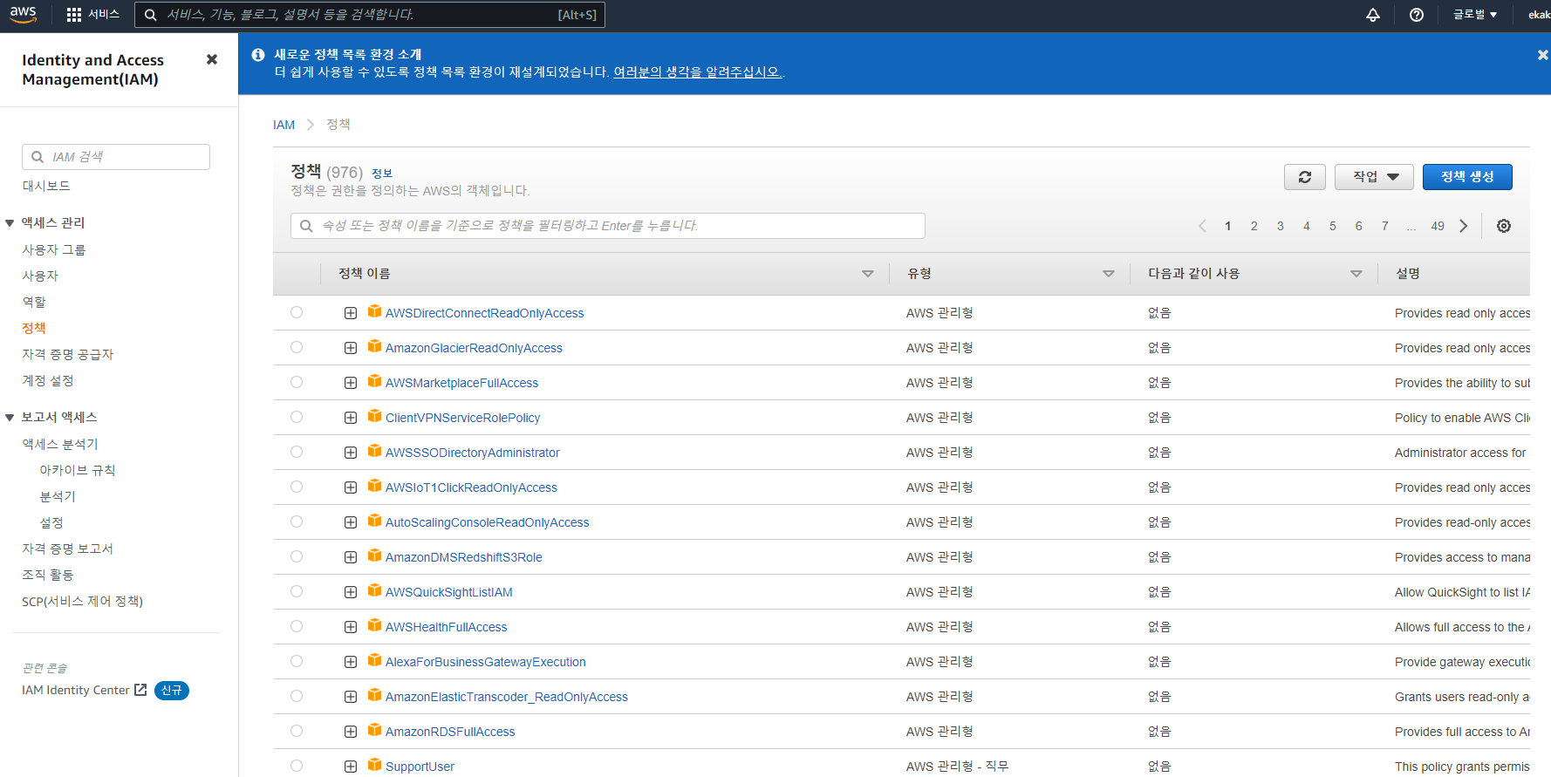
Task: Open the notifications bell
Action: pyautogui.click(x=1373, y=15)
